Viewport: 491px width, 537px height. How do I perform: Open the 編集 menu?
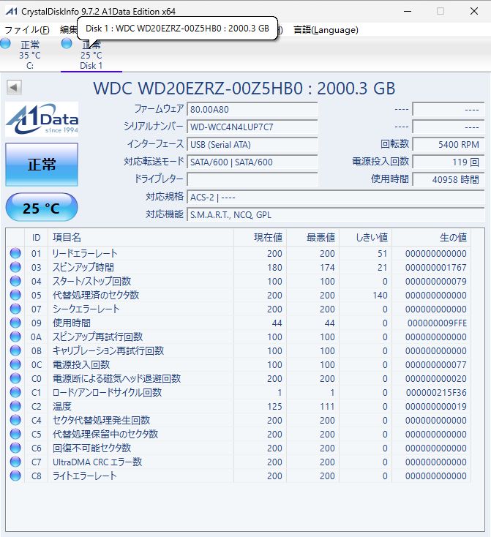pyautogui.click(x=69, y=30)
